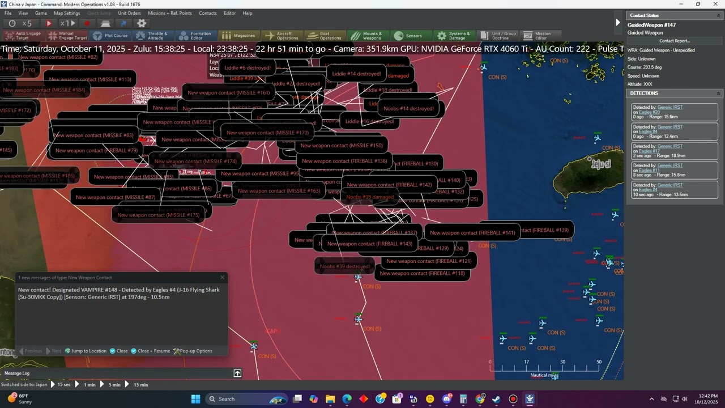Select New weapon contact (MISSILE #175) label
The height and width of the screenshot is (408, 725).
point(158,215)
